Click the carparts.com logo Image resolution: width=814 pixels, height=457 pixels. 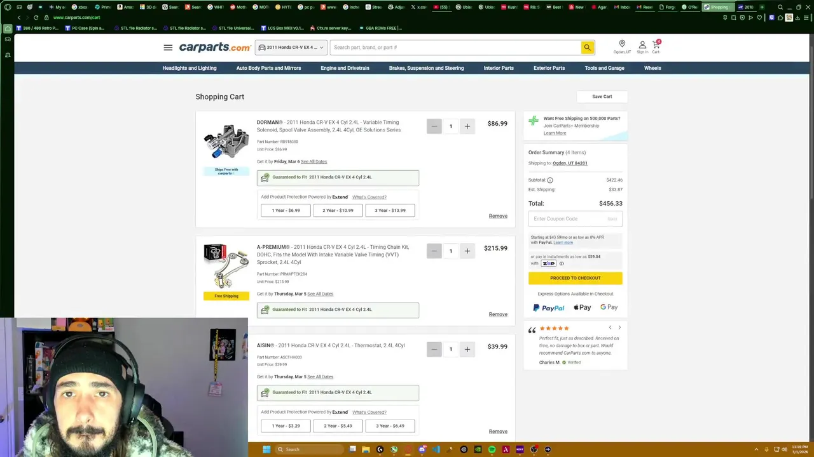(x=215, y=48)
